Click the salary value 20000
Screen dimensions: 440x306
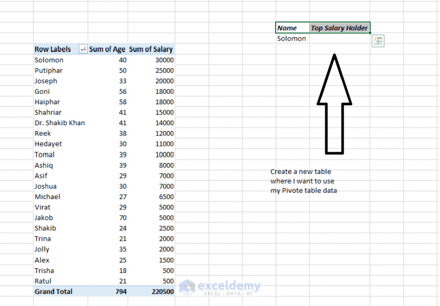tap(165, 81)
